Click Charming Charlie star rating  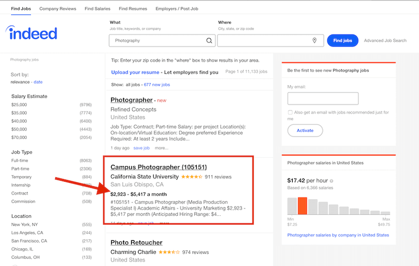pyautogui.click(x=169, y=252)
